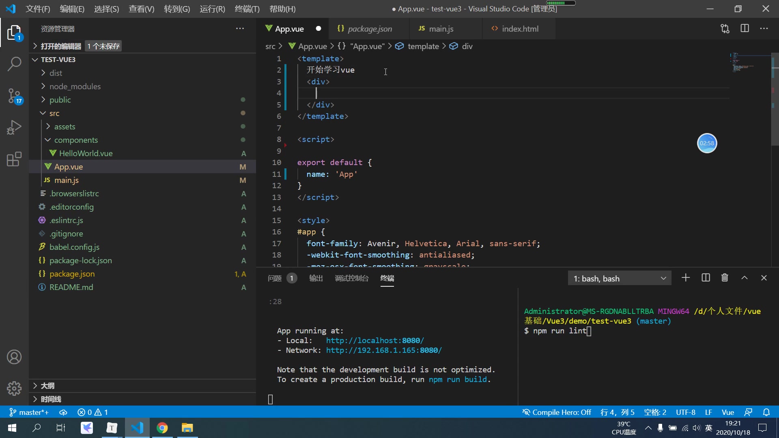Open the 编辑(E) menu

coord(72,9)
